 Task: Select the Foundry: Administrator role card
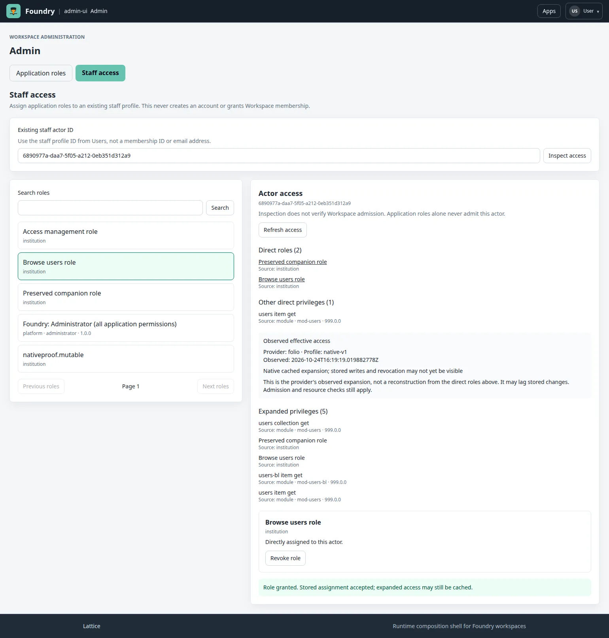coord(126,328)
